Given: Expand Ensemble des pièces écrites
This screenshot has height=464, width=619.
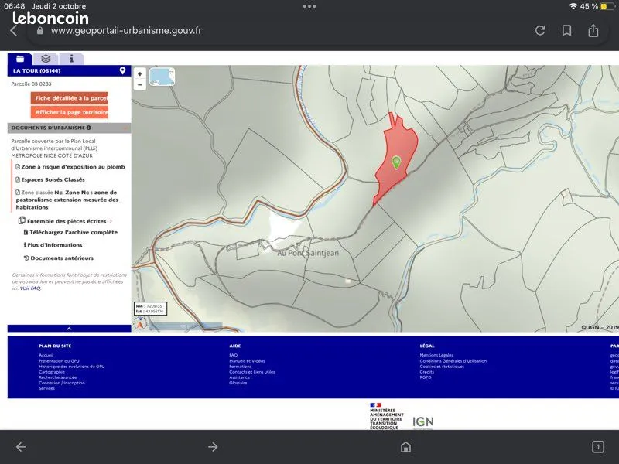Looking at the screenshot, I should [66, 221].
